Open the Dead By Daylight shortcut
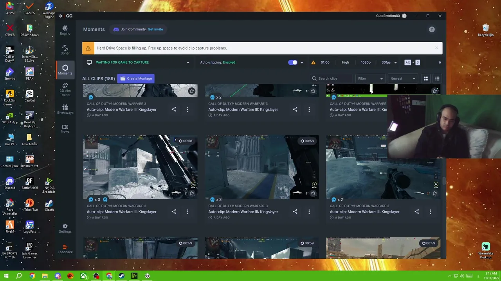Image resolution: width=501 pixels, height=281 pixels. [29, 120]
